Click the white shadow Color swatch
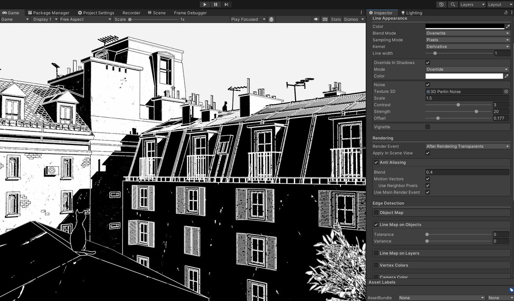 [x=464, y=76]
